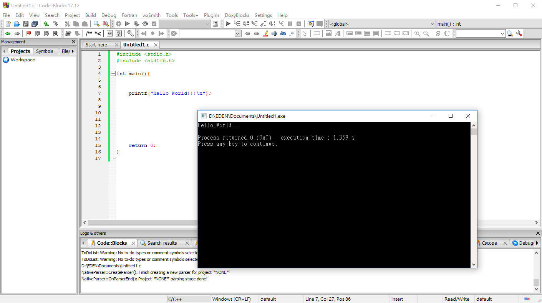This screenshot has height=303, width=542.
Task: Click the Debug/Continue black play icon
Action: (x=228, y=24)
